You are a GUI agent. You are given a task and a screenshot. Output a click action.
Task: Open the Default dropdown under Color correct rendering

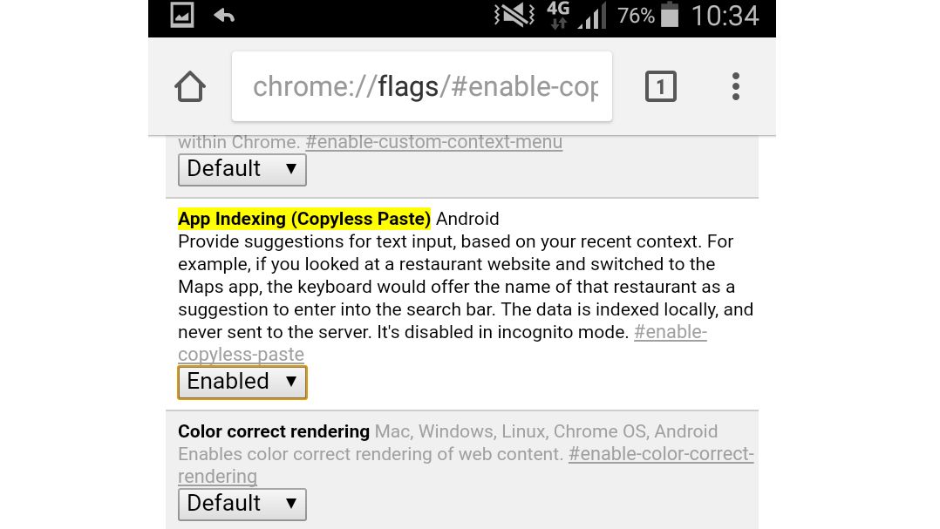click(242, 504)
